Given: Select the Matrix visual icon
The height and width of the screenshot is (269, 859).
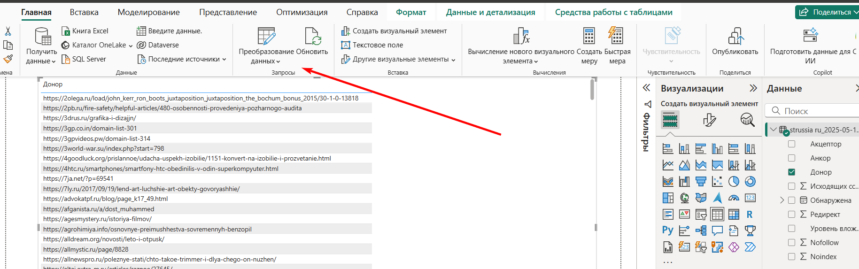Looking at the screenshot, I should [x=734, y=215].
